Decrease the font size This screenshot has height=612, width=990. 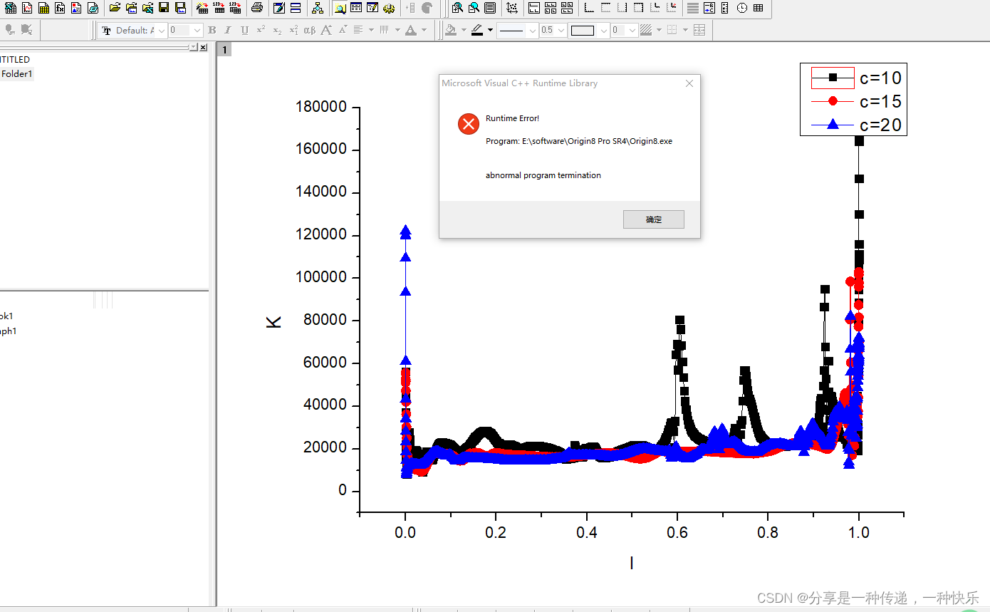pos(343,30)
